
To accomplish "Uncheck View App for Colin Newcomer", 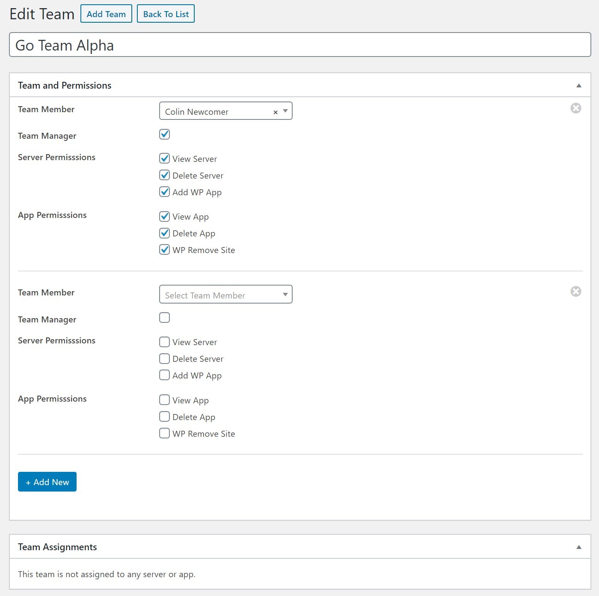I will coord(164,216).
